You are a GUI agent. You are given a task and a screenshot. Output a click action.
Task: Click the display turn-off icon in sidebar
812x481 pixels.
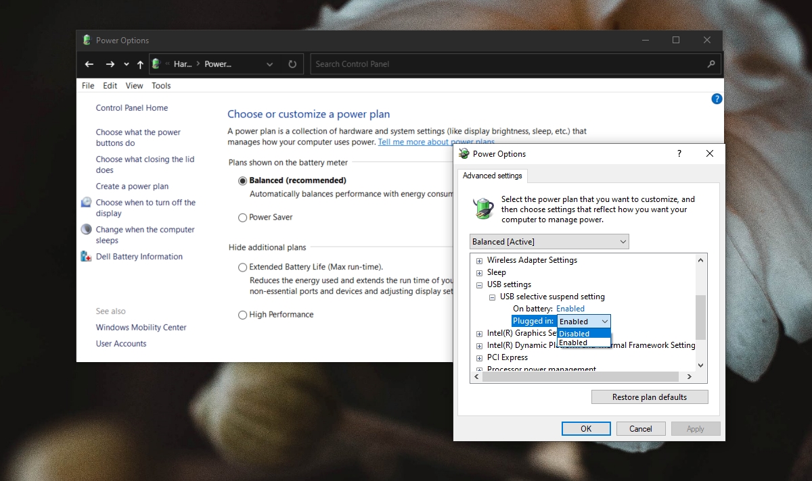pos(86,203)
